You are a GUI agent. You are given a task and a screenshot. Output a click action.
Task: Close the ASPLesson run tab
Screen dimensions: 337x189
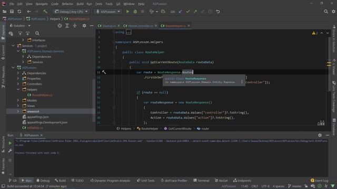[42, 135]
